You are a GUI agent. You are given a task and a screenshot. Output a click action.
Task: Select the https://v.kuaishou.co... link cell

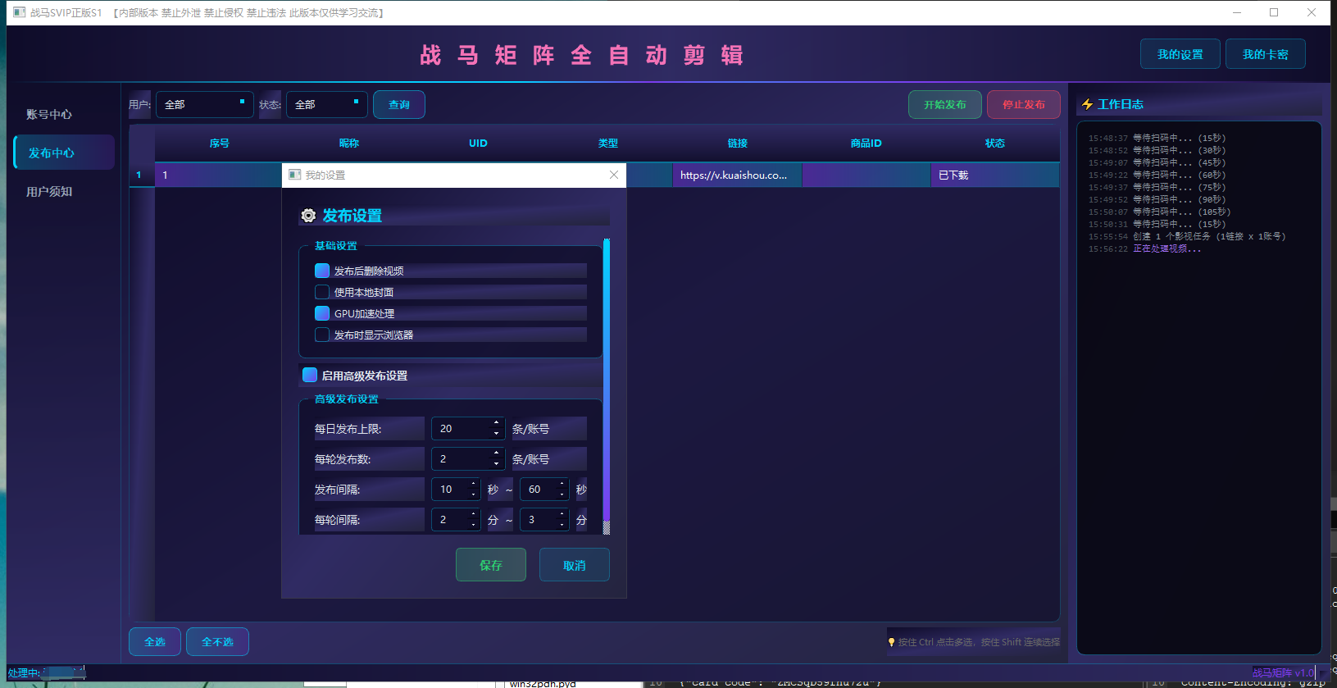click(737, 175)
